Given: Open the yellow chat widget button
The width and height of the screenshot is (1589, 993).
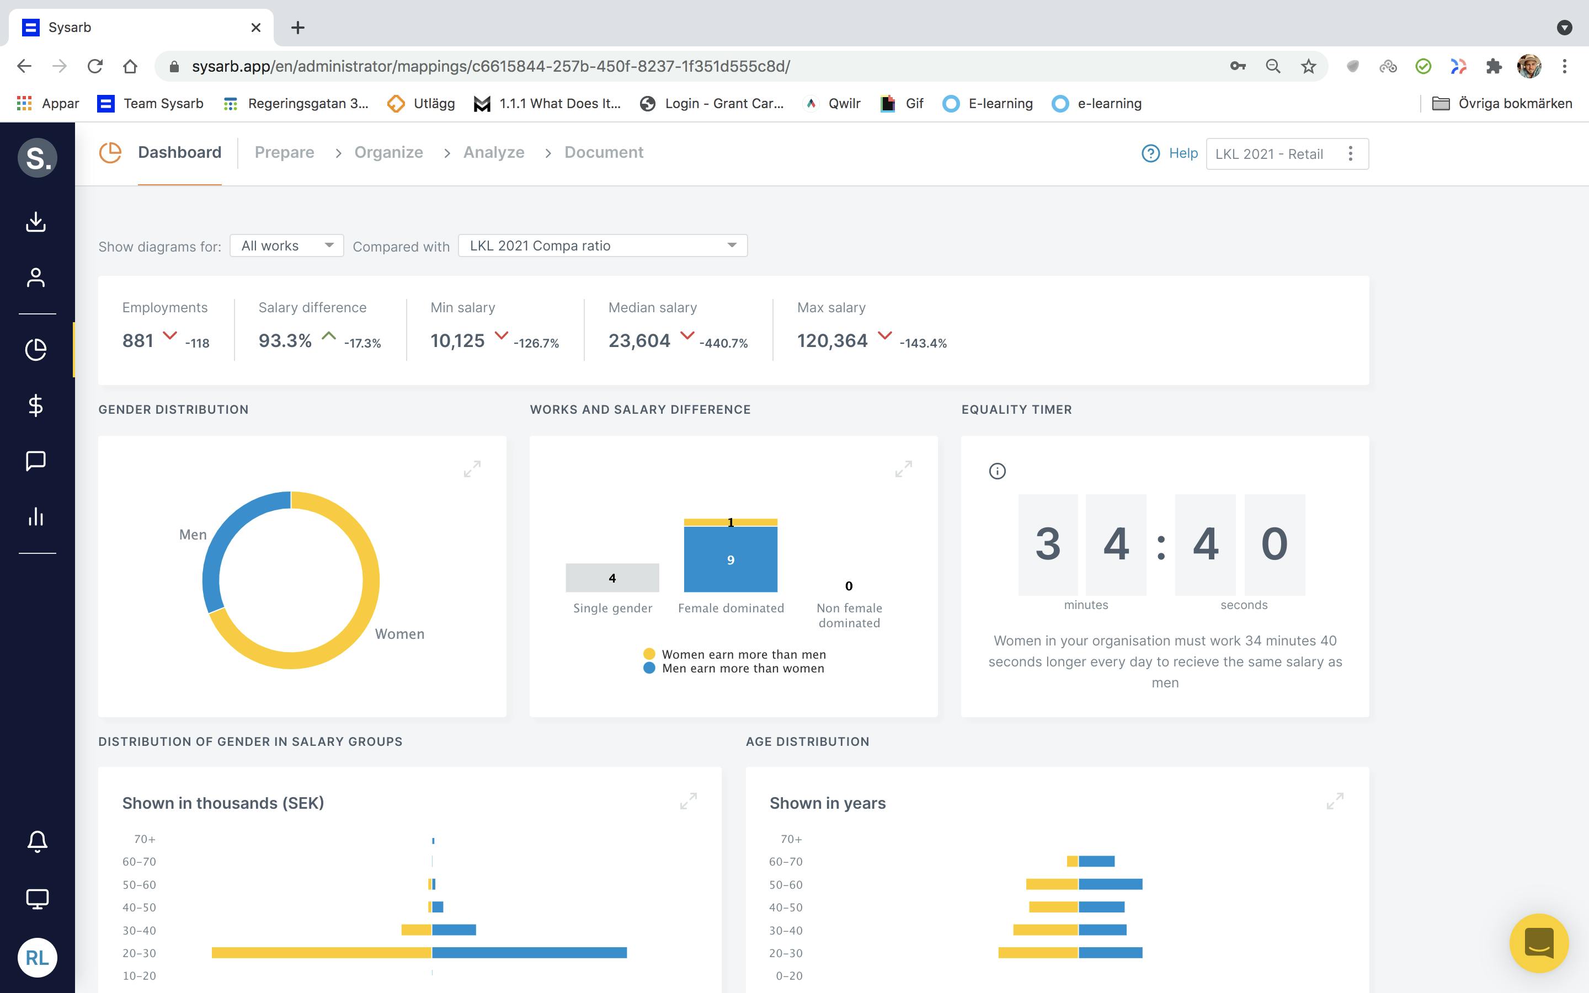Looking at the screenshot, I should [x=1538, y=943].
